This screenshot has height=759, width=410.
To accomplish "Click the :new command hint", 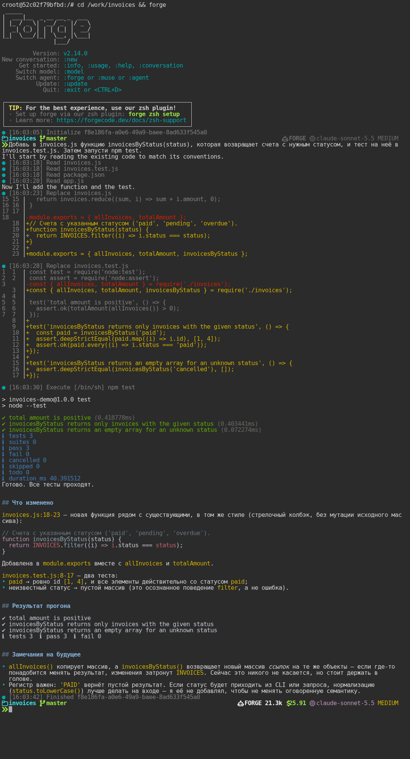I will pyautogui.click(x=70, y=60).
